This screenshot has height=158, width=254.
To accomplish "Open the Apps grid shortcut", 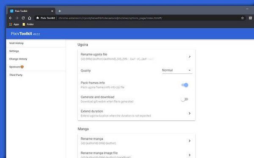I will [x=14, y=24].
